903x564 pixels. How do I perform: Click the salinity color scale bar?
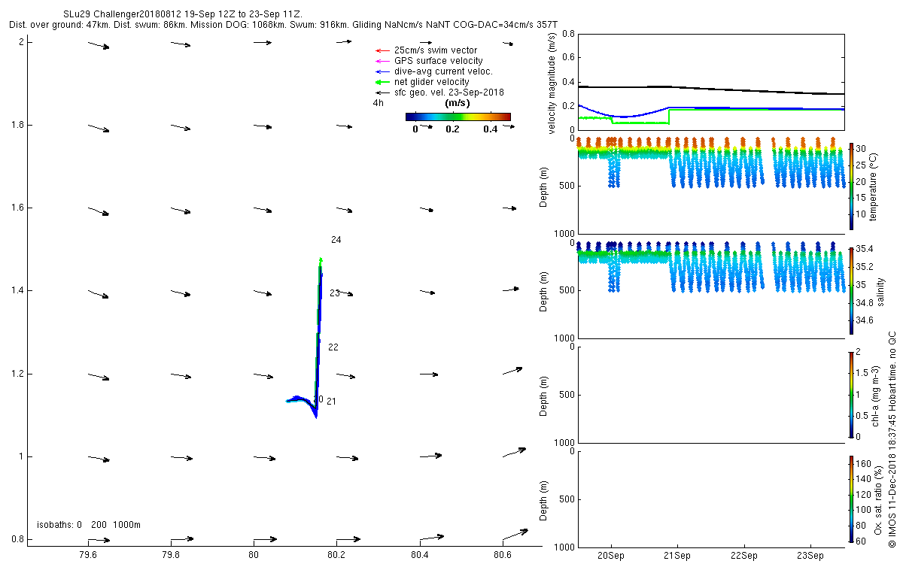[851, 290]
